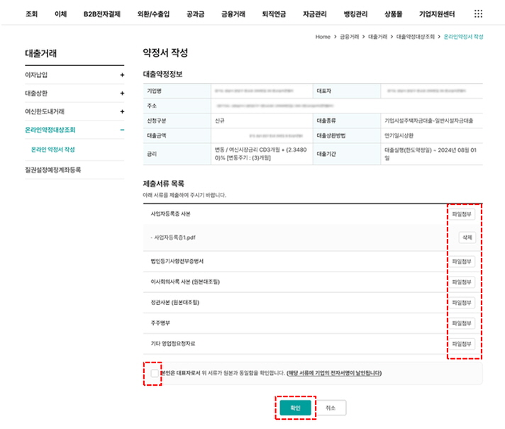Select the B2B전자결제 menu item
This screenshot has width=505, height=429.
(x=101, y=13)
